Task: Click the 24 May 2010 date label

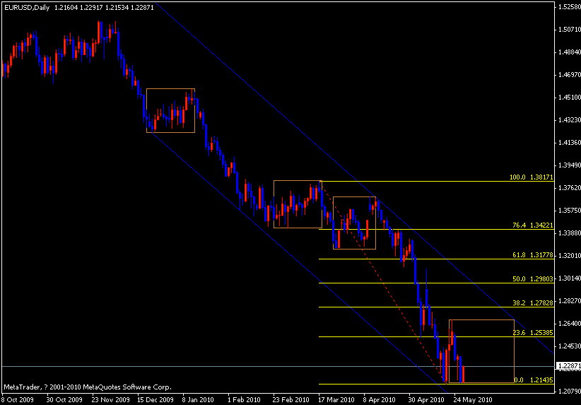Action: (x=473, y=400)
